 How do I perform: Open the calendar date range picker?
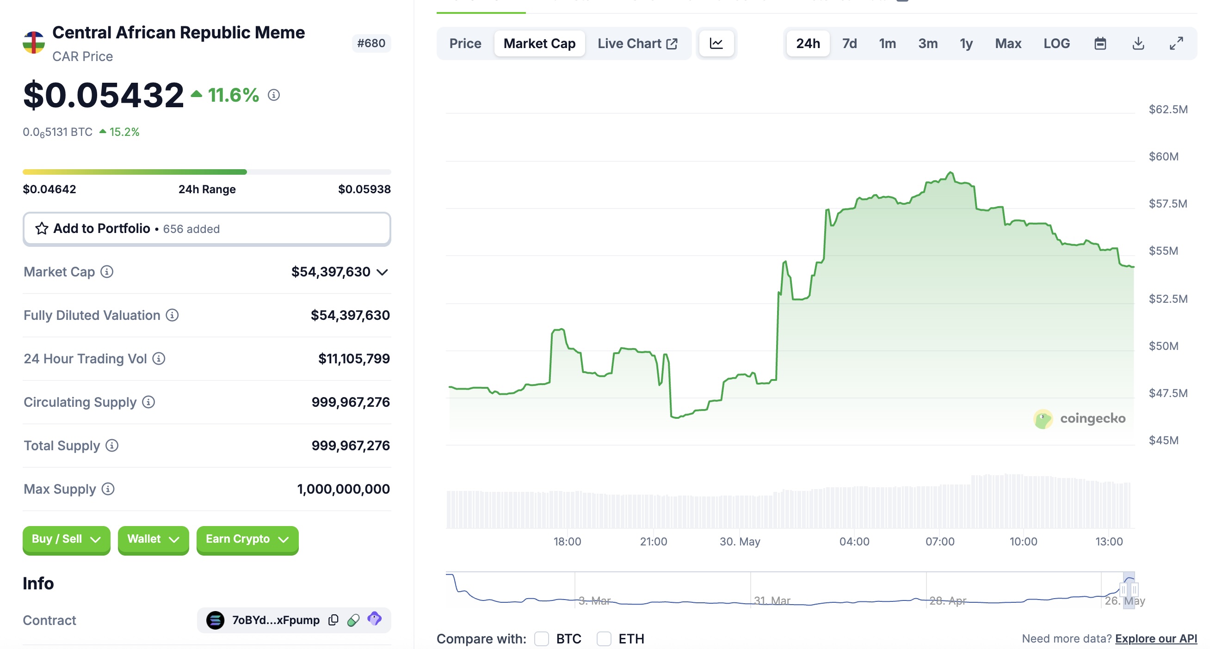pos(1100,43)
